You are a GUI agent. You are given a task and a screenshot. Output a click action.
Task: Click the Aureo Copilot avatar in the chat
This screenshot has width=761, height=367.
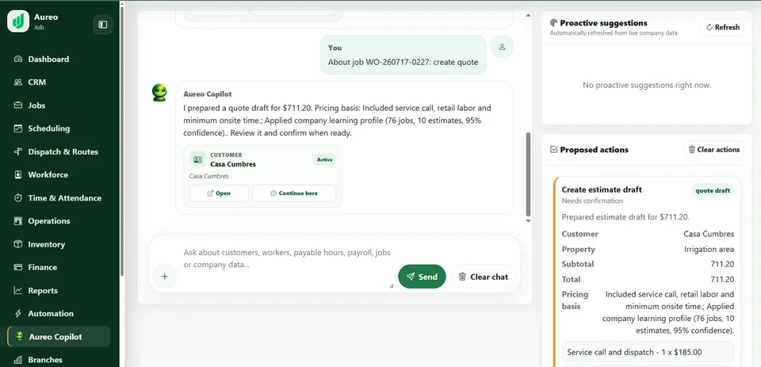pyautogui.click(x=159, y=92)
